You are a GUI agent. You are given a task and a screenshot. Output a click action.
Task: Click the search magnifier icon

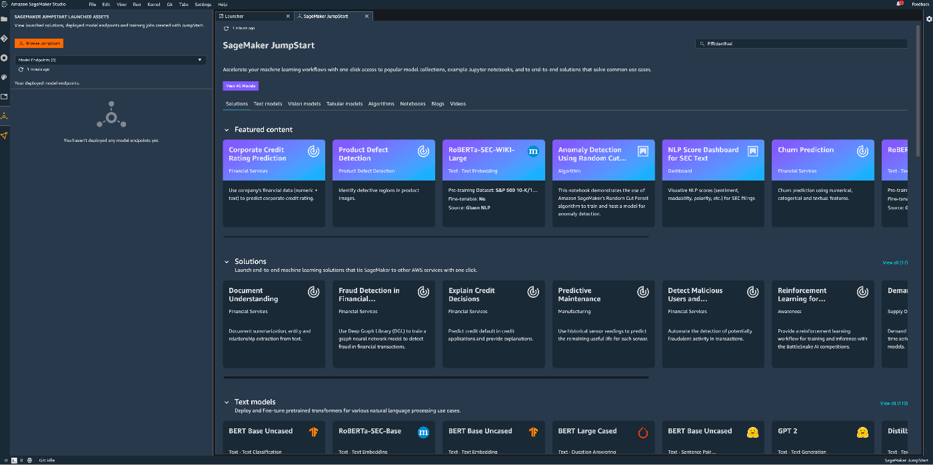pyautogui.click(x=702, y=43)
